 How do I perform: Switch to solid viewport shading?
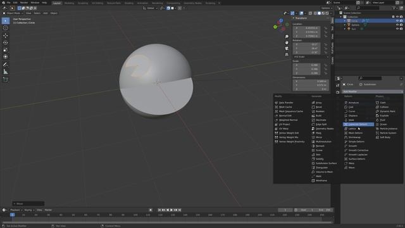pyautogui.click(x=319, y=13)
